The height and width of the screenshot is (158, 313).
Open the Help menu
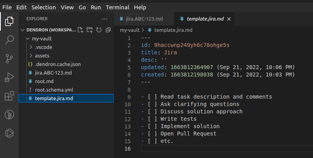tap(140, 7)
